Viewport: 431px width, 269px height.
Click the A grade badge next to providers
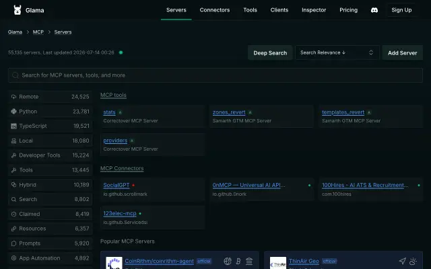[132, 141]
